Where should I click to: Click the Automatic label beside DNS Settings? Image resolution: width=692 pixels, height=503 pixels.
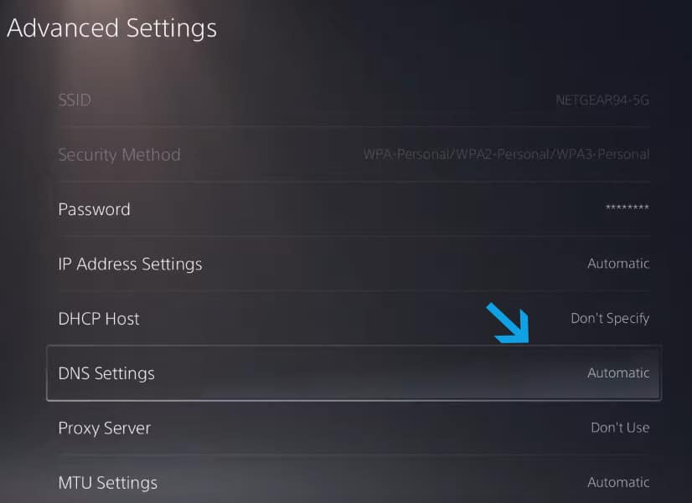click(x=618, y=373)
